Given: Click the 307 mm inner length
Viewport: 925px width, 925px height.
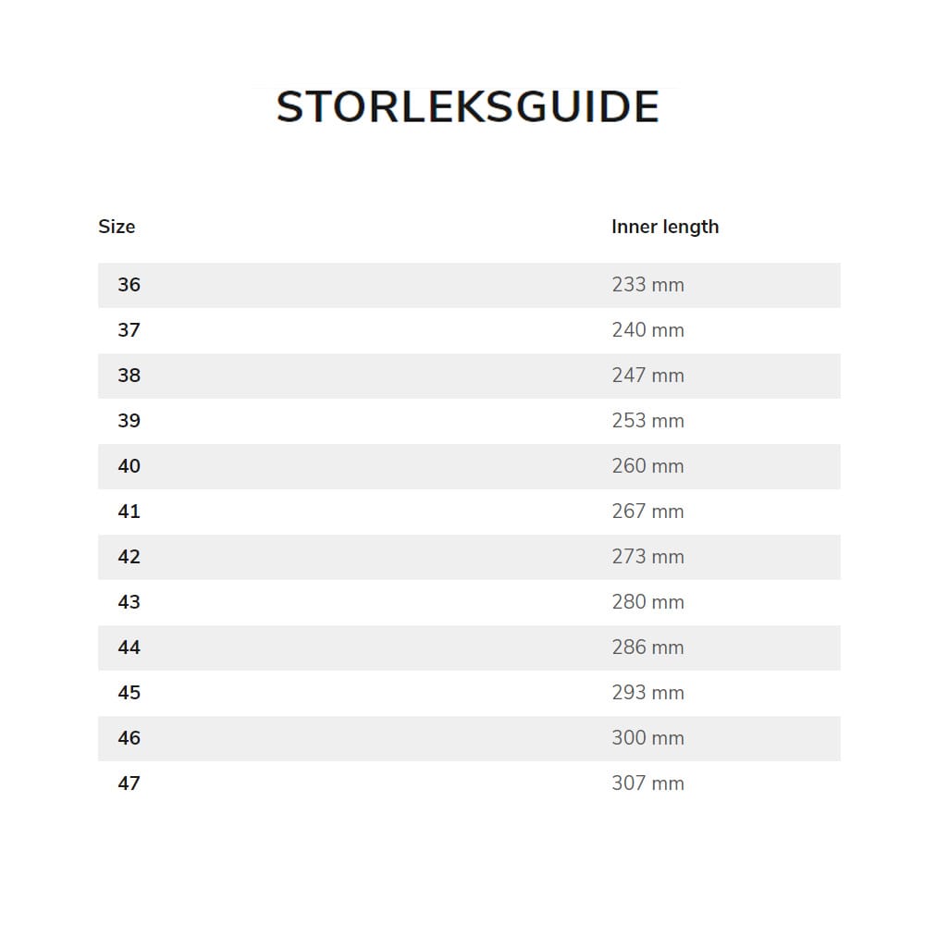Looking at the screenshot, I should 647,783.
